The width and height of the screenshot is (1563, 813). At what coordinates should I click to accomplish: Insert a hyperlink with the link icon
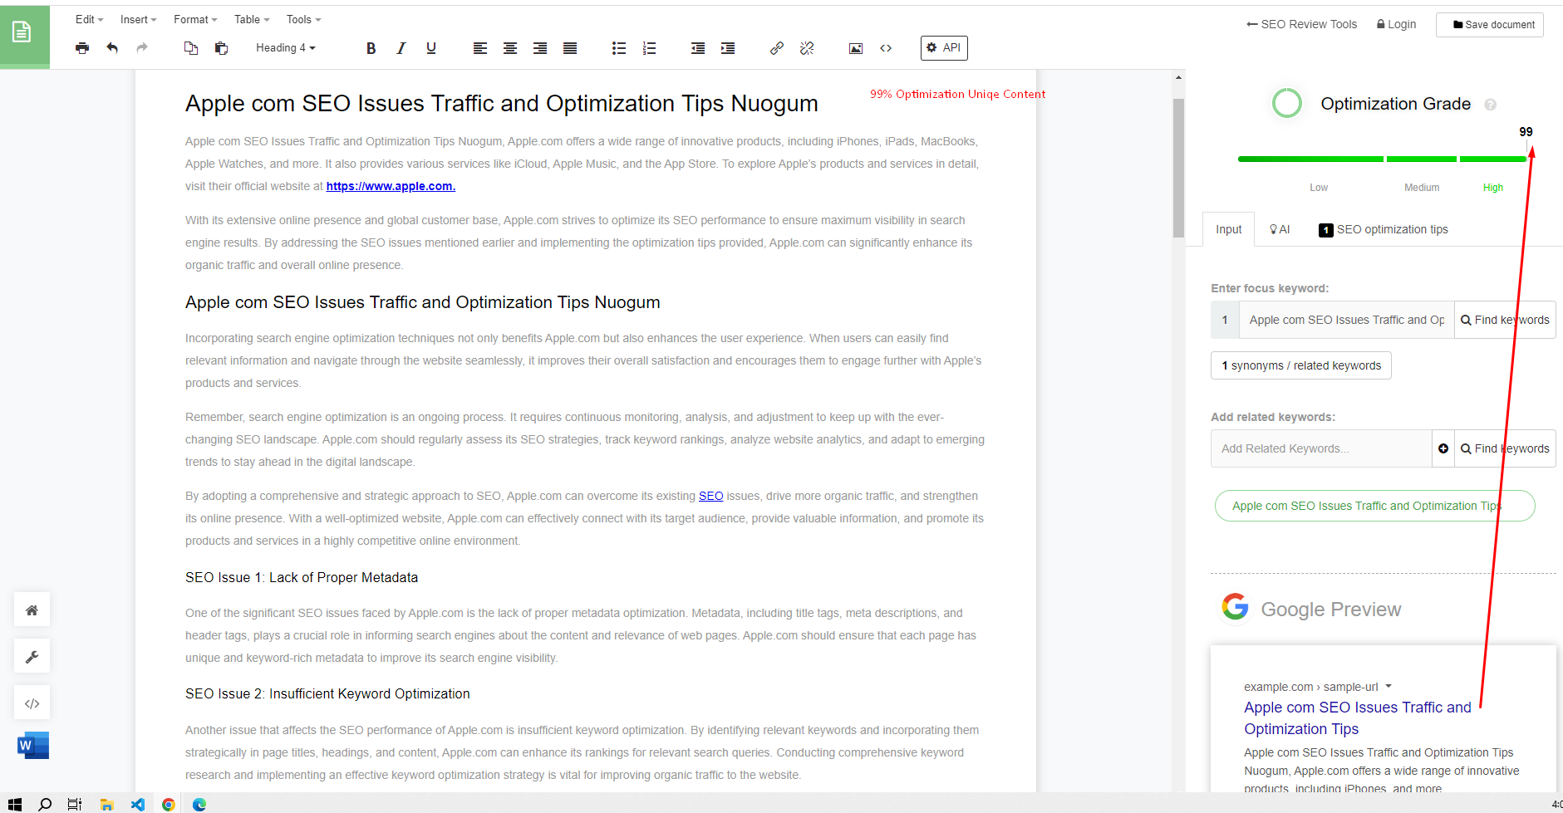coord(776,47)
